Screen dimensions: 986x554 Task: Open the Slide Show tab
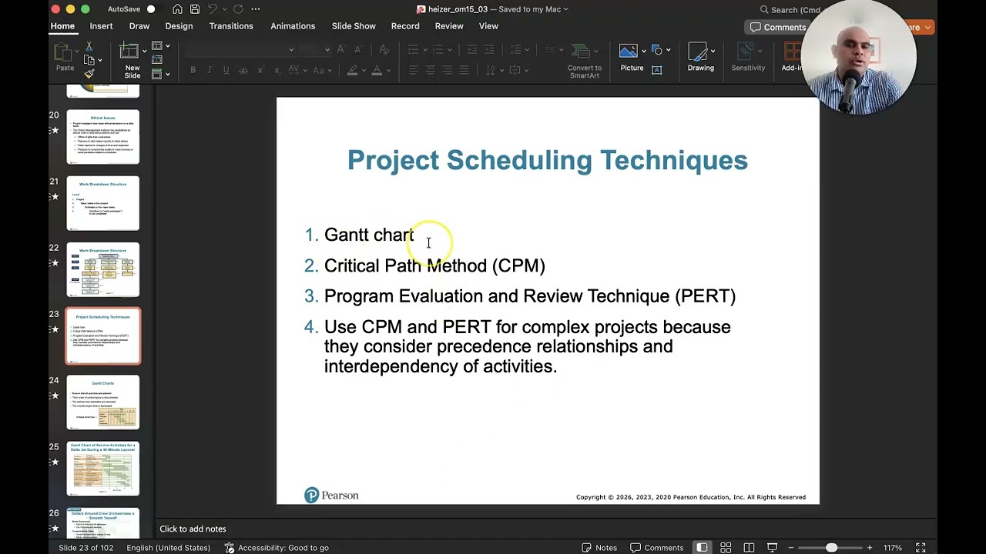[354, 26]
